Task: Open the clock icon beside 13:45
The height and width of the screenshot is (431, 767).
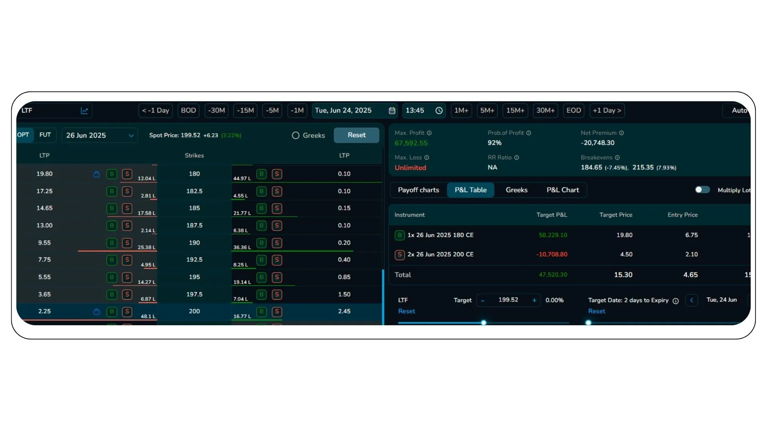Action: 438,111
